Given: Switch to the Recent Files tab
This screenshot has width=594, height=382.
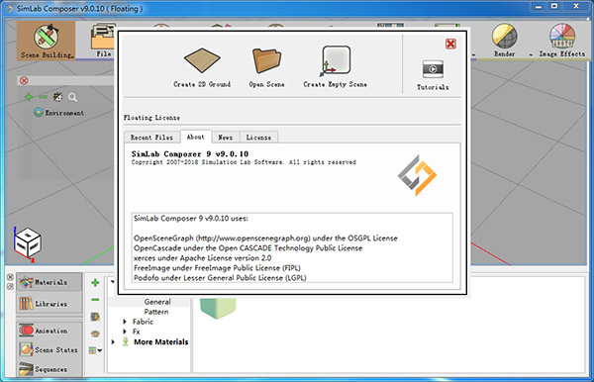Looking at the screenshot, I should (151, 138).
